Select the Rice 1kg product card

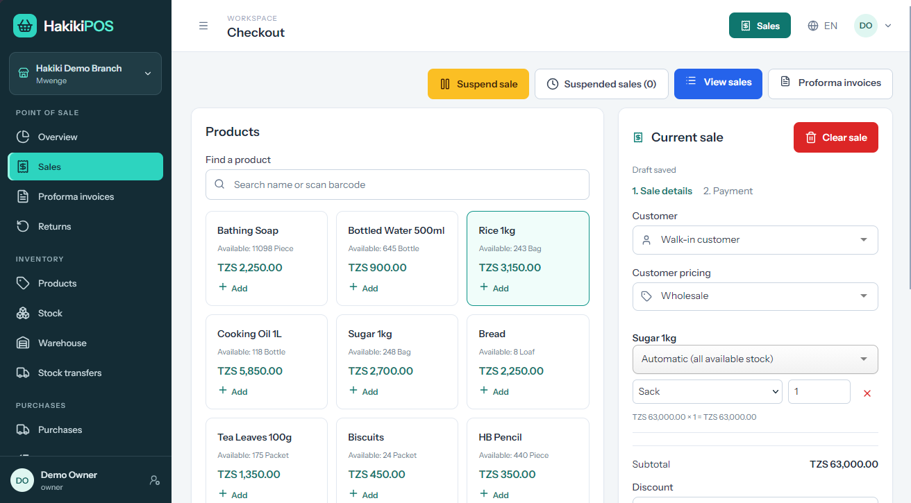coord(528,258)
